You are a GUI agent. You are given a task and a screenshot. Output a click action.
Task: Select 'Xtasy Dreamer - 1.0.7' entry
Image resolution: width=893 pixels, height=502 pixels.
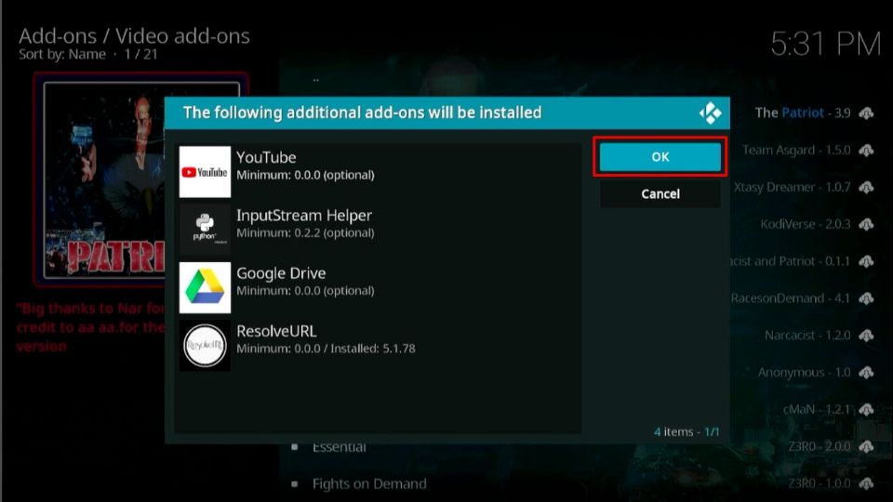pos(792,187)
